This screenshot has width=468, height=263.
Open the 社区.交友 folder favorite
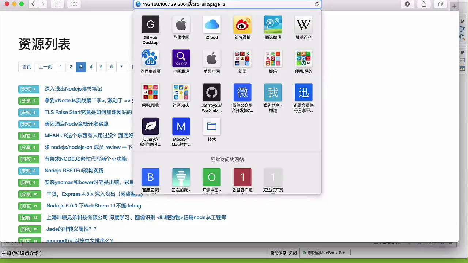coord(181,92)
